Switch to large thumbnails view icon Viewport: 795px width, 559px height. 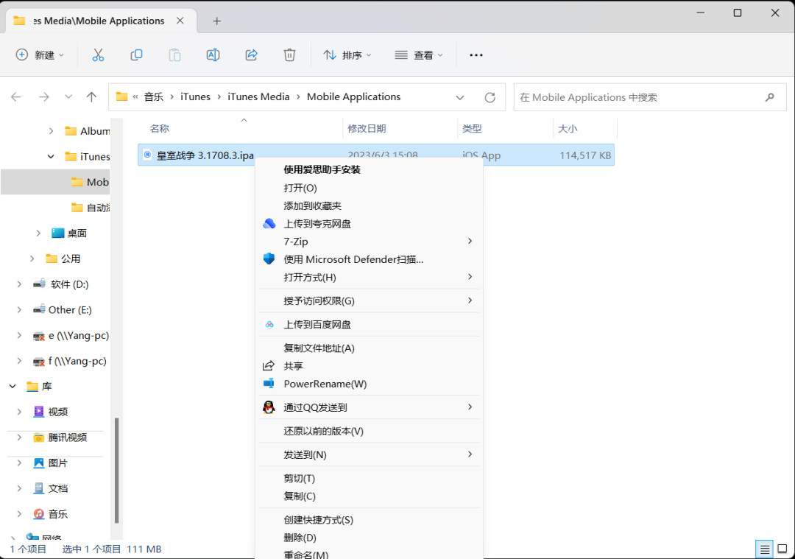[782, 549]
